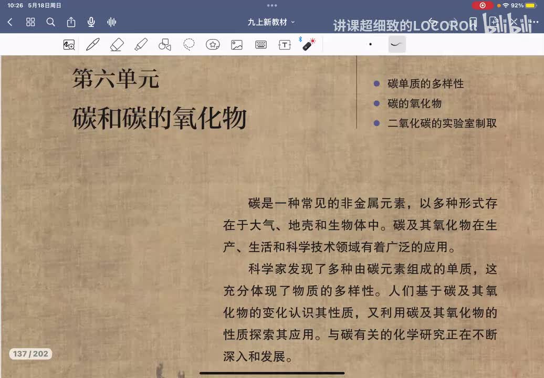Open the more options ellipsis in the top right
The image size is (544, 378).
[535, 22]
